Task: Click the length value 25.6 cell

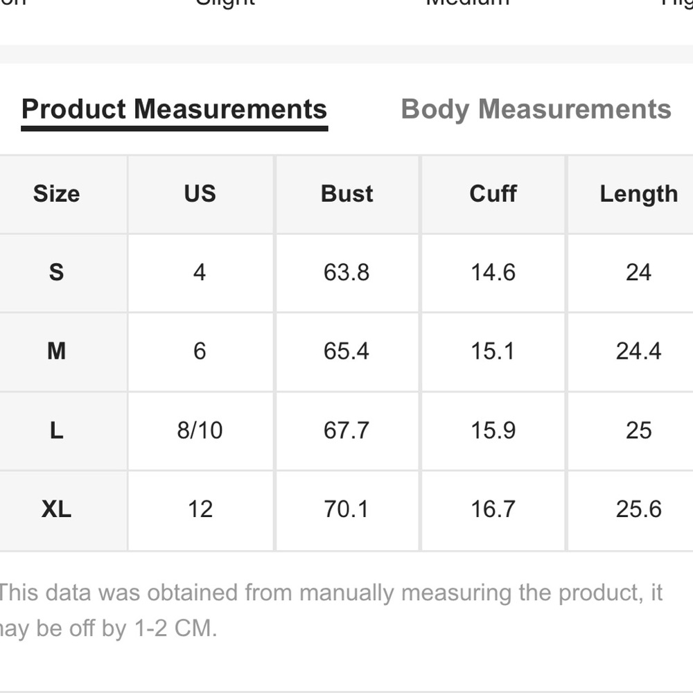Action: point(631,511)
